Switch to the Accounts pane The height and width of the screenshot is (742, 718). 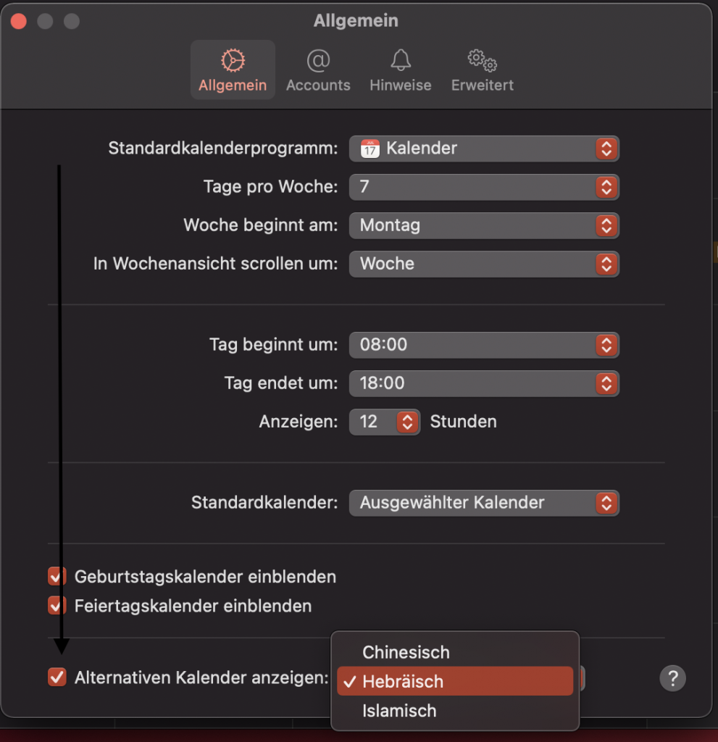pyautogui.click(x=318, y=70)
